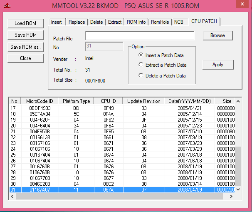Viewport: 252px width, 212px height.
Task: Click the Vender value Intel
Action: [89, 58]
